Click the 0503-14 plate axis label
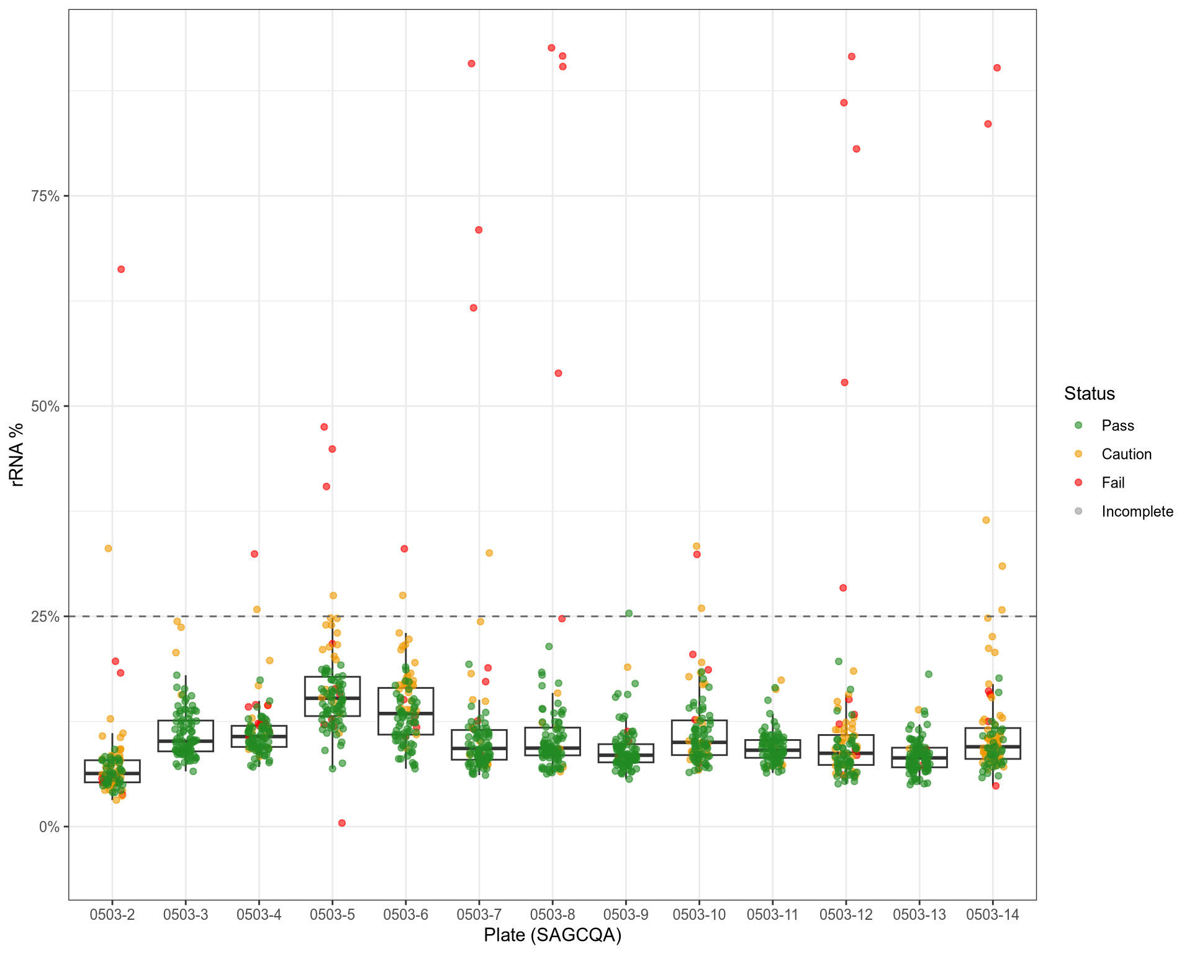 993,914
